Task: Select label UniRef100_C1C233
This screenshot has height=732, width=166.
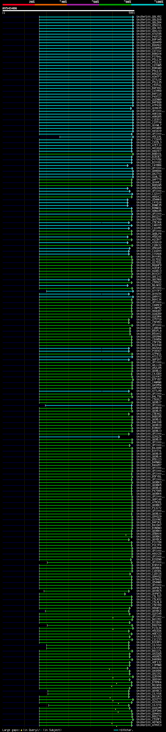Action: pos(149,640)
